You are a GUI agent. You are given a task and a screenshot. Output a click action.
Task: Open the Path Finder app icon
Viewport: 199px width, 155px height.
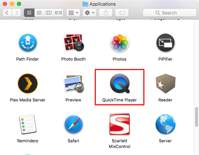tap(28, 43)
